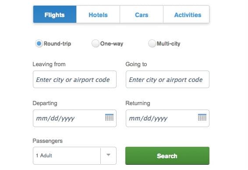Click the Leaving from label
248x170 pixels.
point(49,64)
